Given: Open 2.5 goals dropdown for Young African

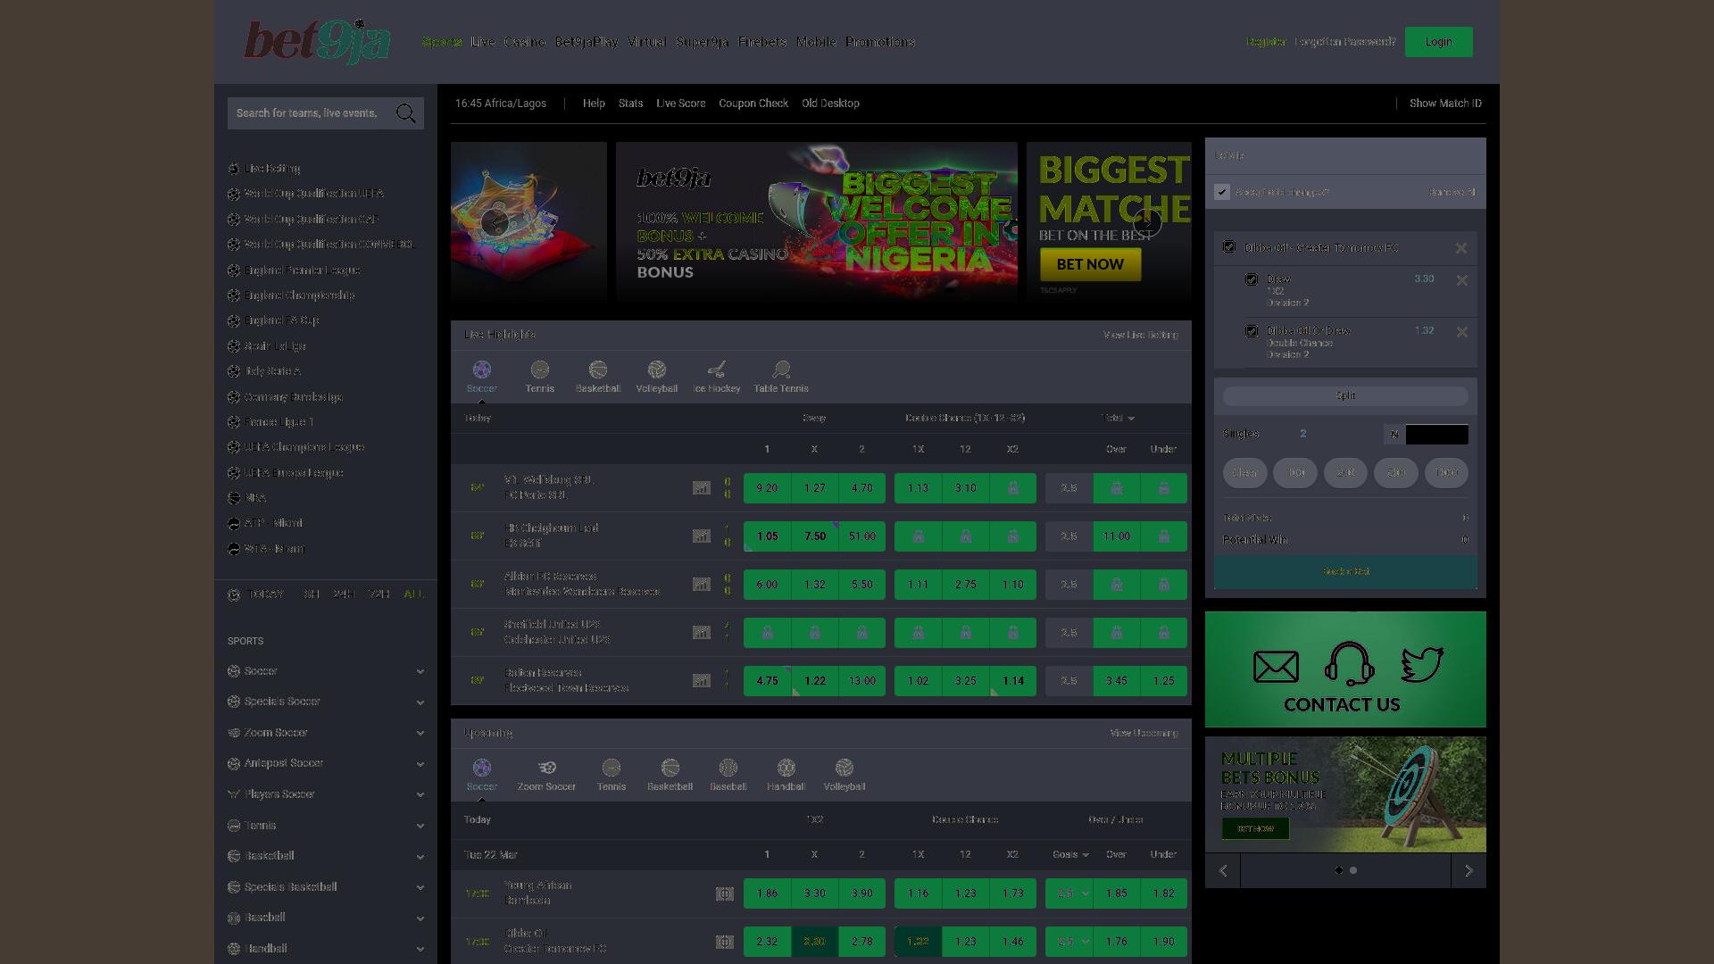Looking at the screenshot, I should point(1069,893).
